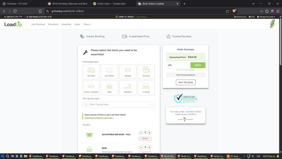
Task: Click the promo code input field
Action: pos(178,65)
